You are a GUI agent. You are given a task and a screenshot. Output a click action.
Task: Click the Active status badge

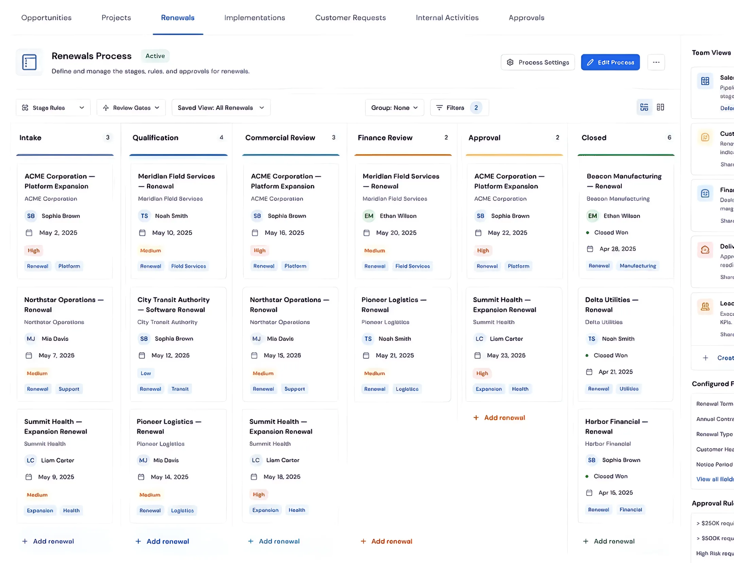[155, 56]
